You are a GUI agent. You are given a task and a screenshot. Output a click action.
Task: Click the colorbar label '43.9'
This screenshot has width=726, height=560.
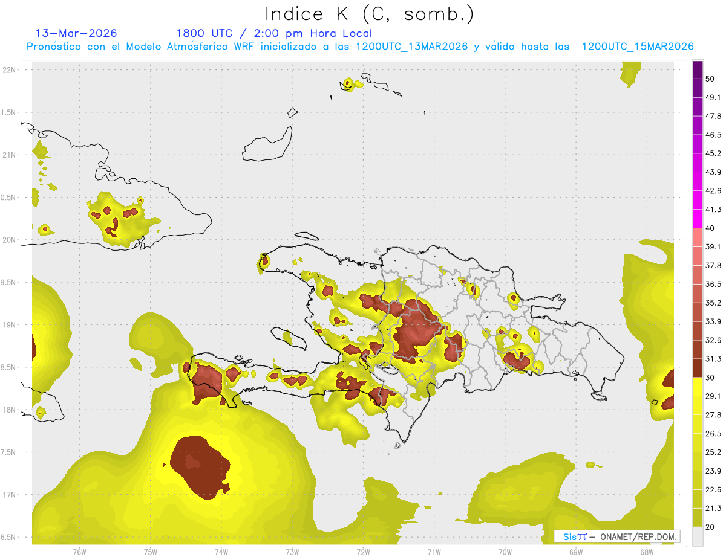713,172
